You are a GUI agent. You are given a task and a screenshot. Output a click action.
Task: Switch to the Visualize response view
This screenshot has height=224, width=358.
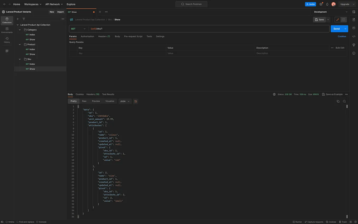coord(110,101)
